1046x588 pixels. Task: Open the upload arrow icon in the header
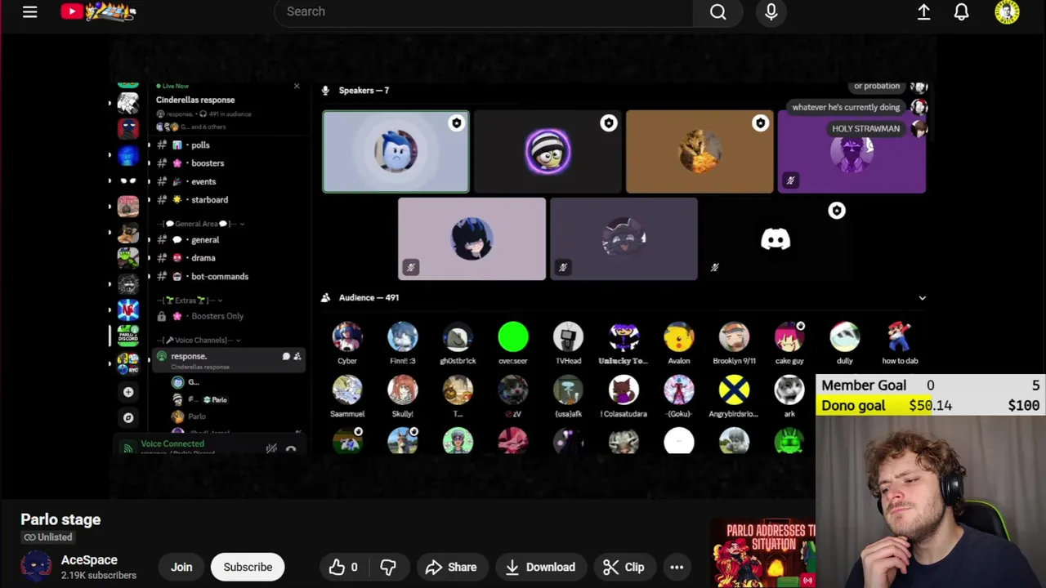point(923,11)
